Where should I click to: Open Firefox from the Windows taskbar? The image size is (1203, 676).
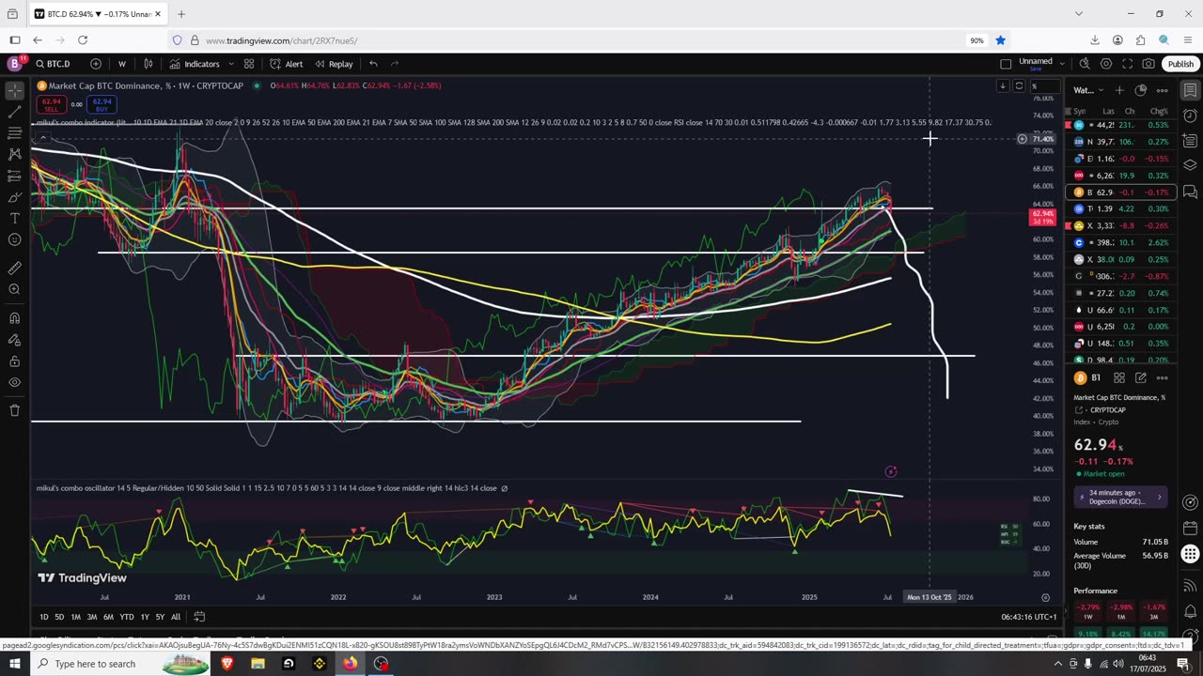point(350,664)
